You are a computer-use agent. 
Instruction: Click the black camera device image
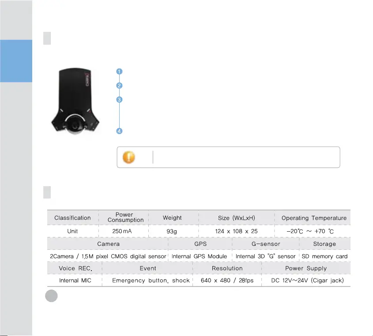point(75,102)
